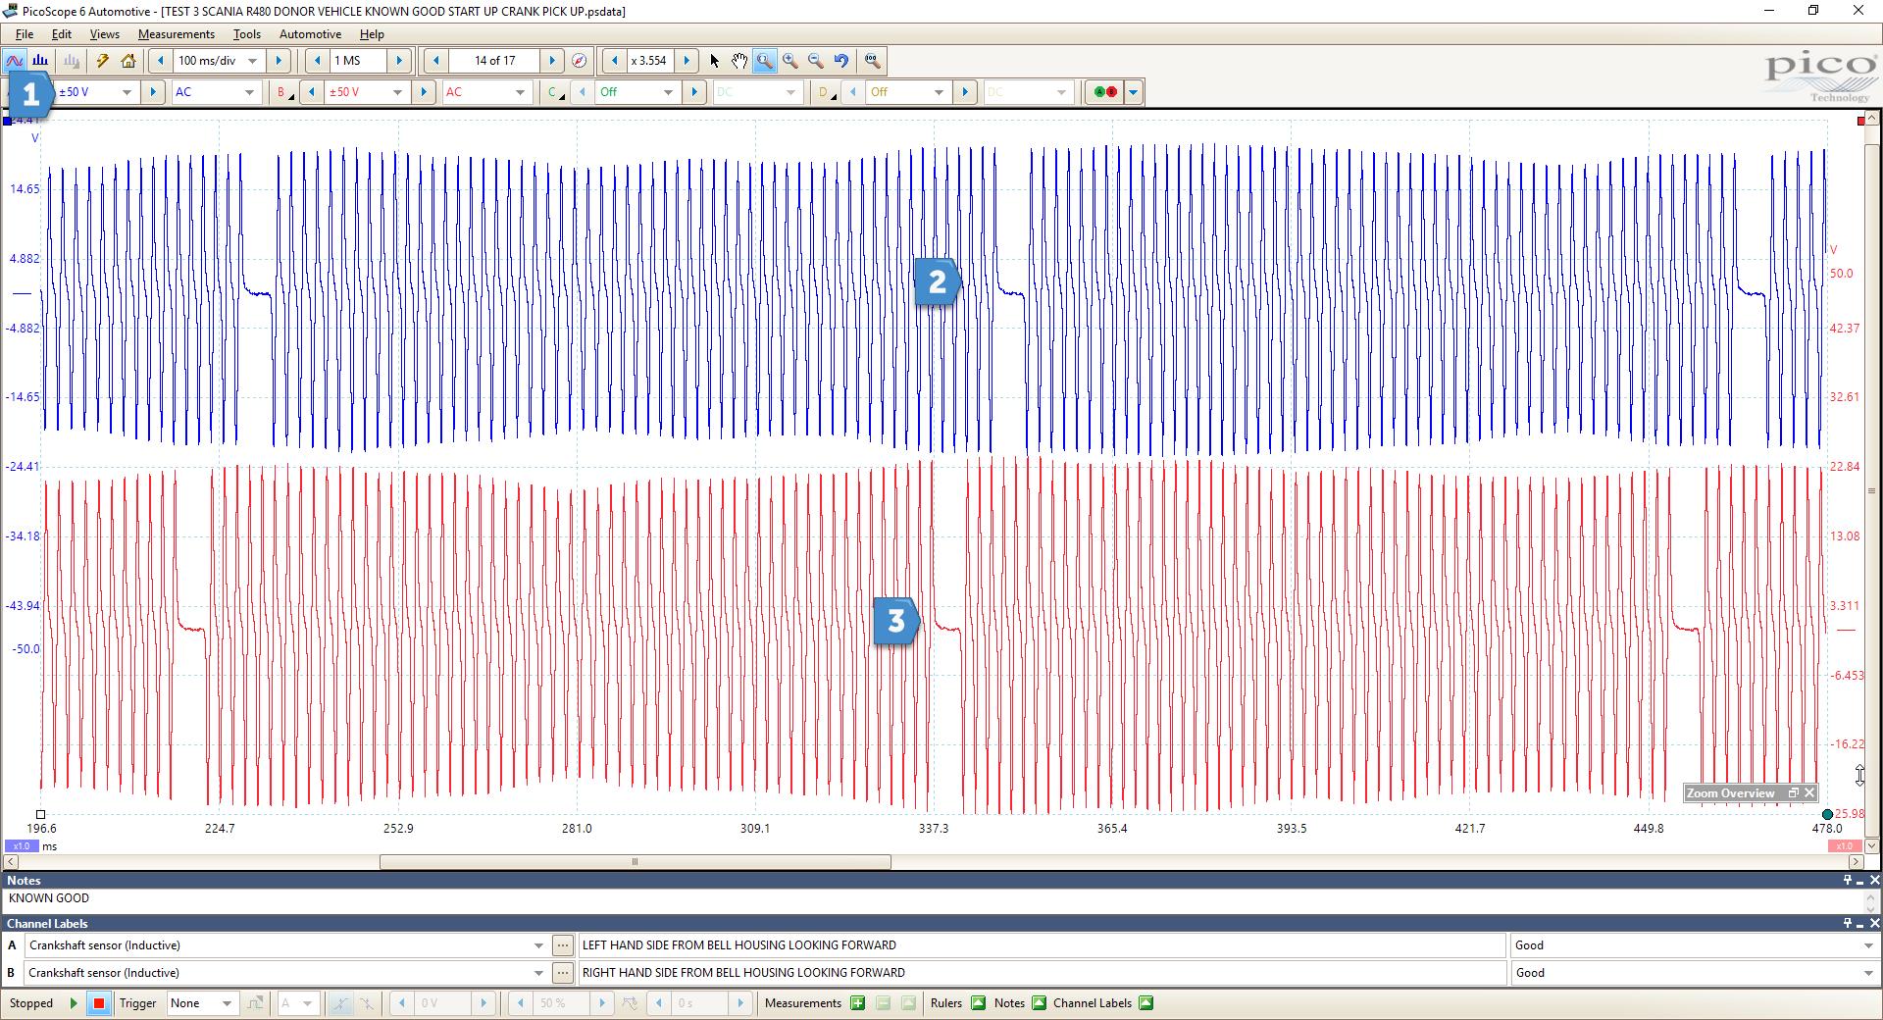1883x1020 pixels.
Task: Select the zoom-in tool
Action: [790, 61]
